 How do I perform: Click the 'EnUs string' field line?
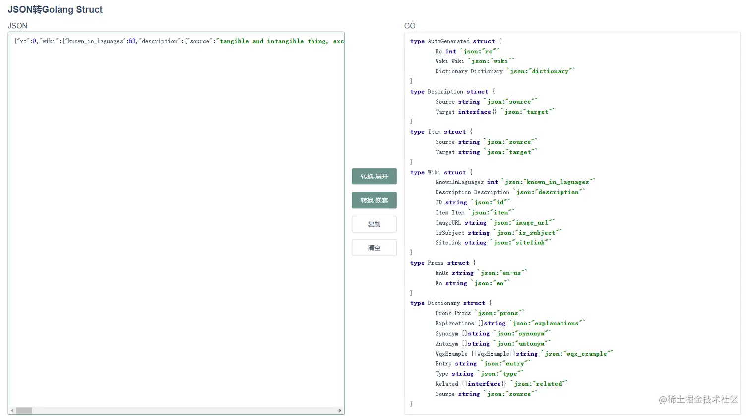click(x=482, y=273)
